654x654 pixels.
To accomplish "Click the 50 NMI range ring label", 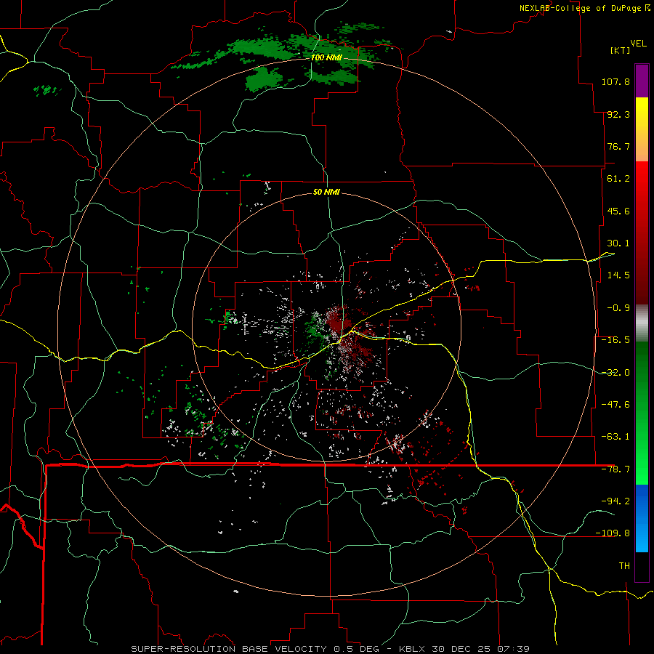I will (x=326, y=192).
